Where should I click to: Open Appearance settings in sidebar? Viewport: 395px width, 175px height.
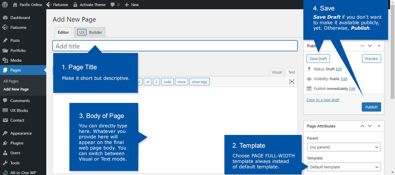pyautogui.click(x=21, y=133)
